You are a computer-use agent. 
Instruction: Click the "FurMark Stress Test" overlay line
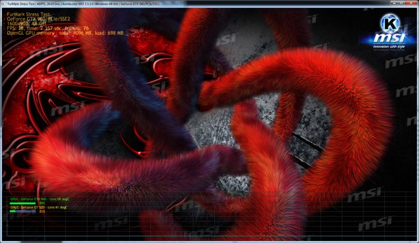tap(28, 14)
